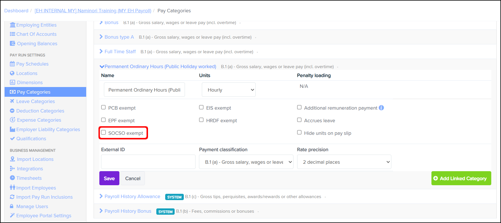Tick the PCB exempt checkbox

[104, 107]
